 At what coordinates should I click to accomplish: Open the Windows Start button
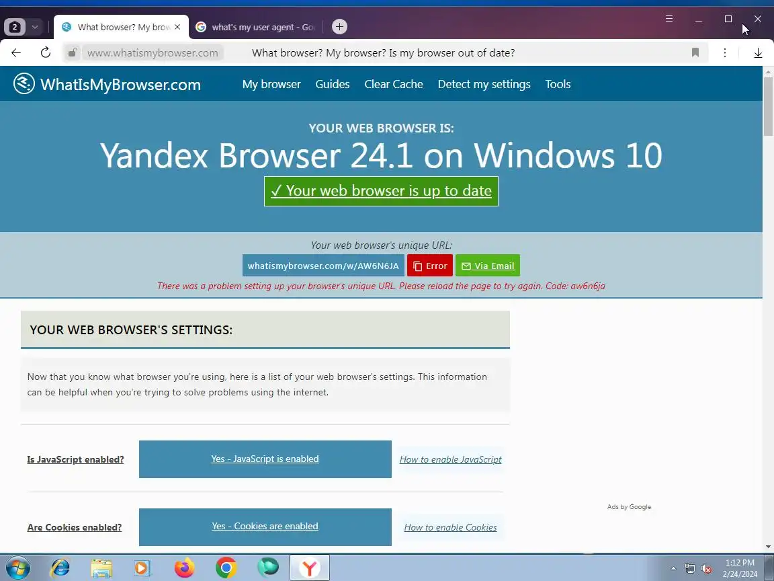17,568
